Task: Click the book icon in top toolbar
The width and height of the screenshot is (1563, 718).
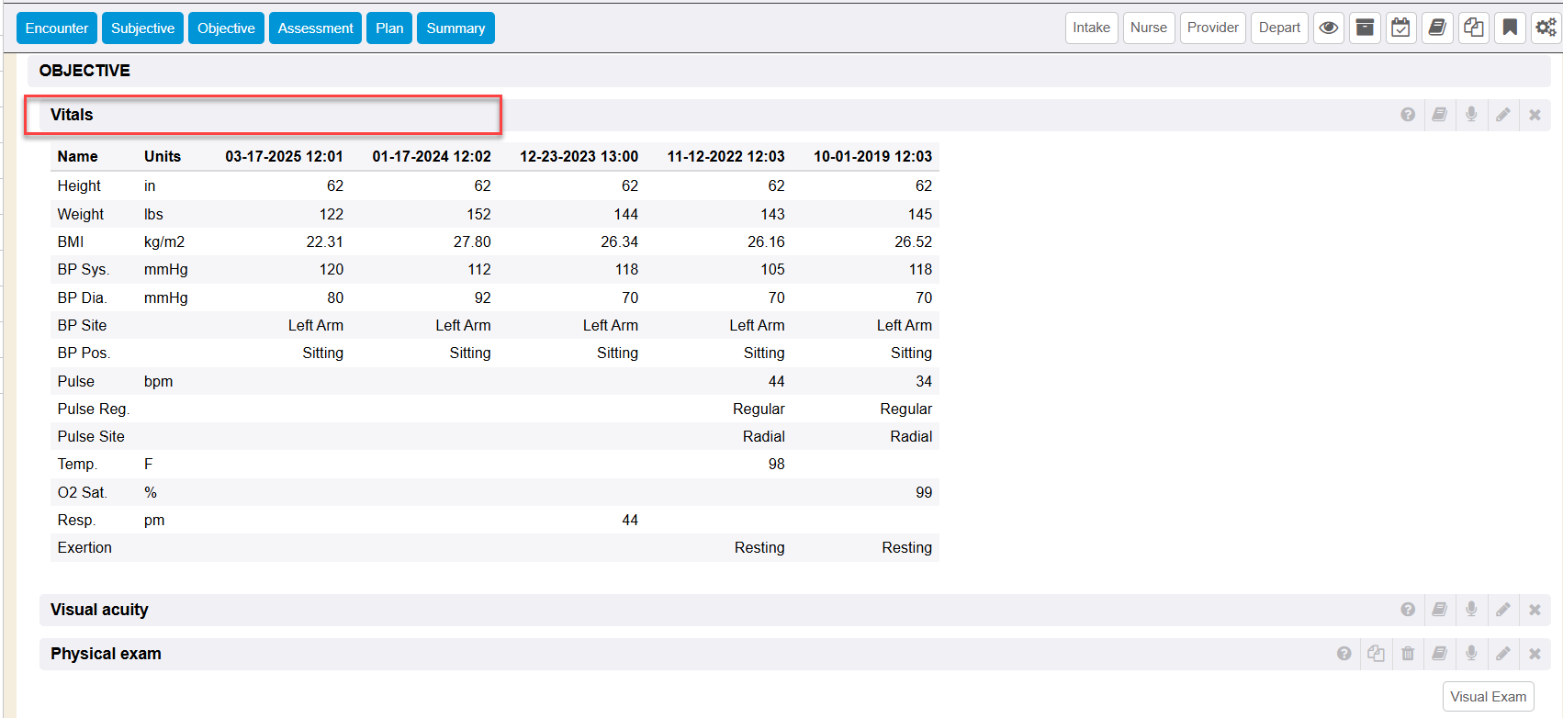Action: (1437, 28)
